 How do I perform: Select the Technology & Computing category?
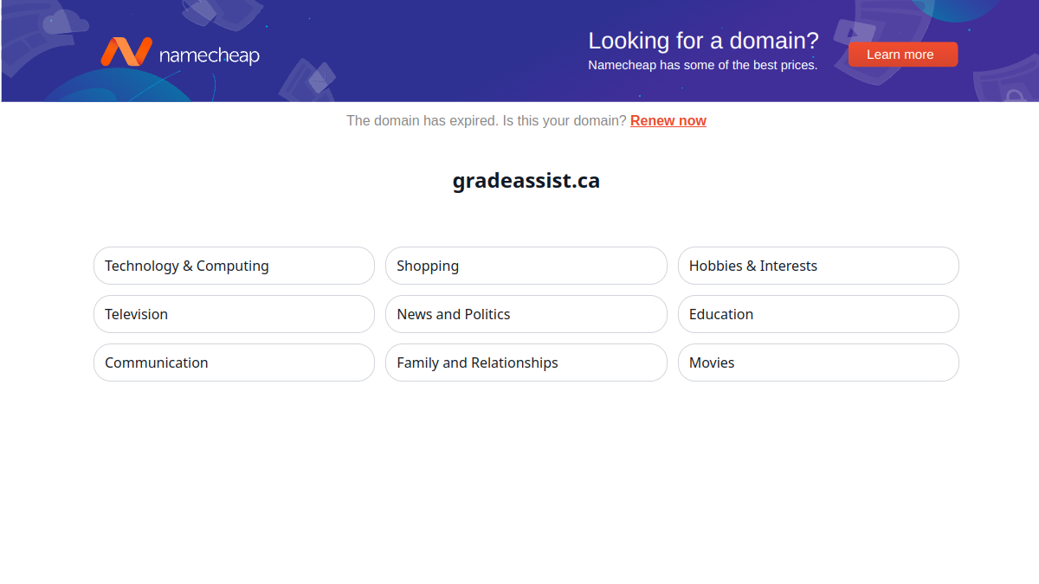(x=234, y=266)
